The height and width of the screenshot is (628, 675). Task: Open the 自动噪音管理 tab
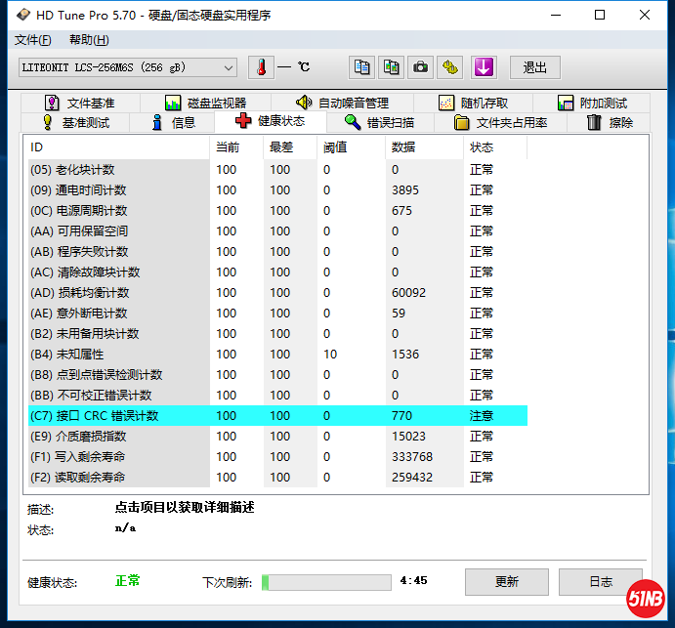[342, 103]
